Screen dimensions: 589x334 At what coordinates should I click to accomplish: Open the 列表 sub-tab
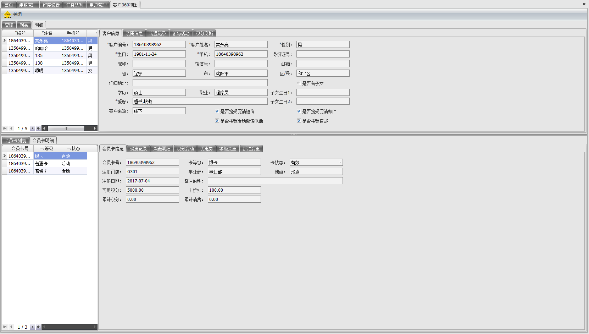pyautogui.click(x=24, y=25)
